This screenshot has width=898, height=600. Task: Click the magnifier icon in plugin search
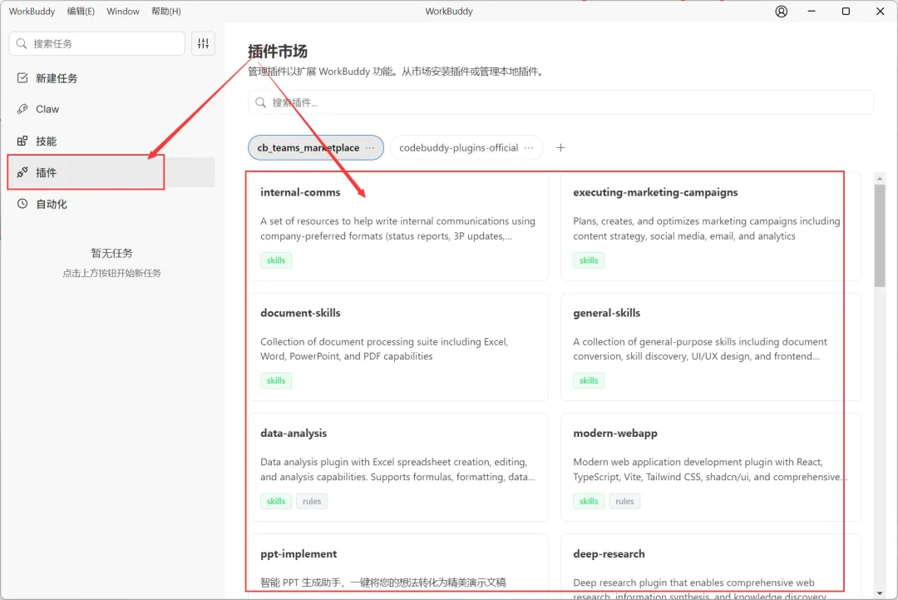(260, 102)
